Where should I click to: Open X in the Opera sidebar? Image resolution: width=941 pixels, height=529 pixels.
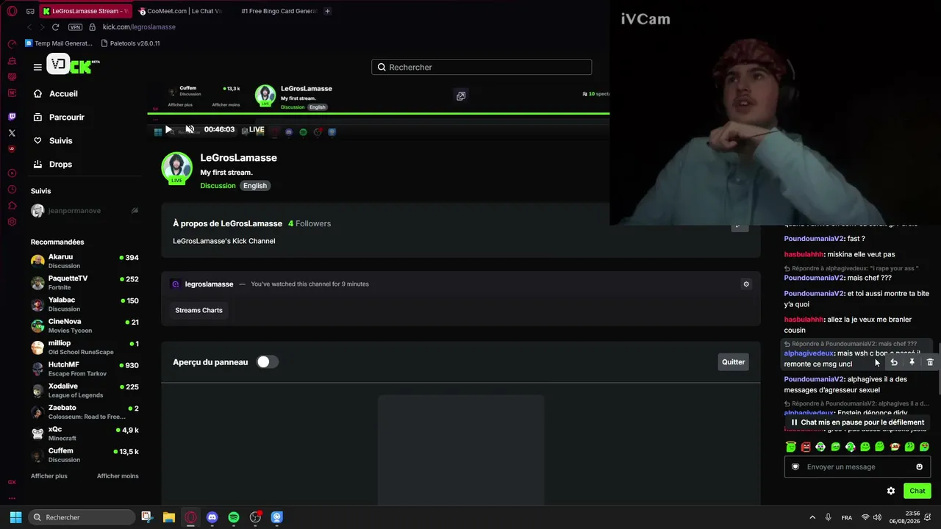(12, 133)
